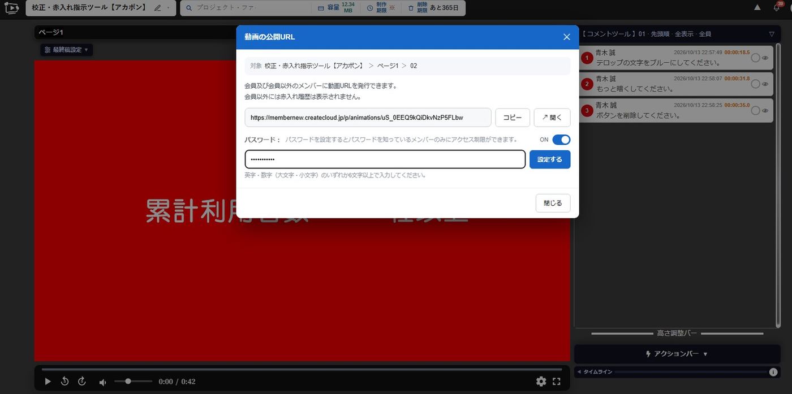Image resolution: width=792 pixels, height=394 pixels.
Task: Click the comment list vertical scrollbar
Action: coord(777,185)
